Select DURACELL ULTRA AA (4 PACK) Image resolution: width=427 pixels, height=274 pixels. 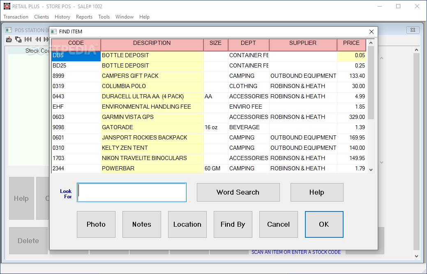pyautogui.click(x=152, y=97)
